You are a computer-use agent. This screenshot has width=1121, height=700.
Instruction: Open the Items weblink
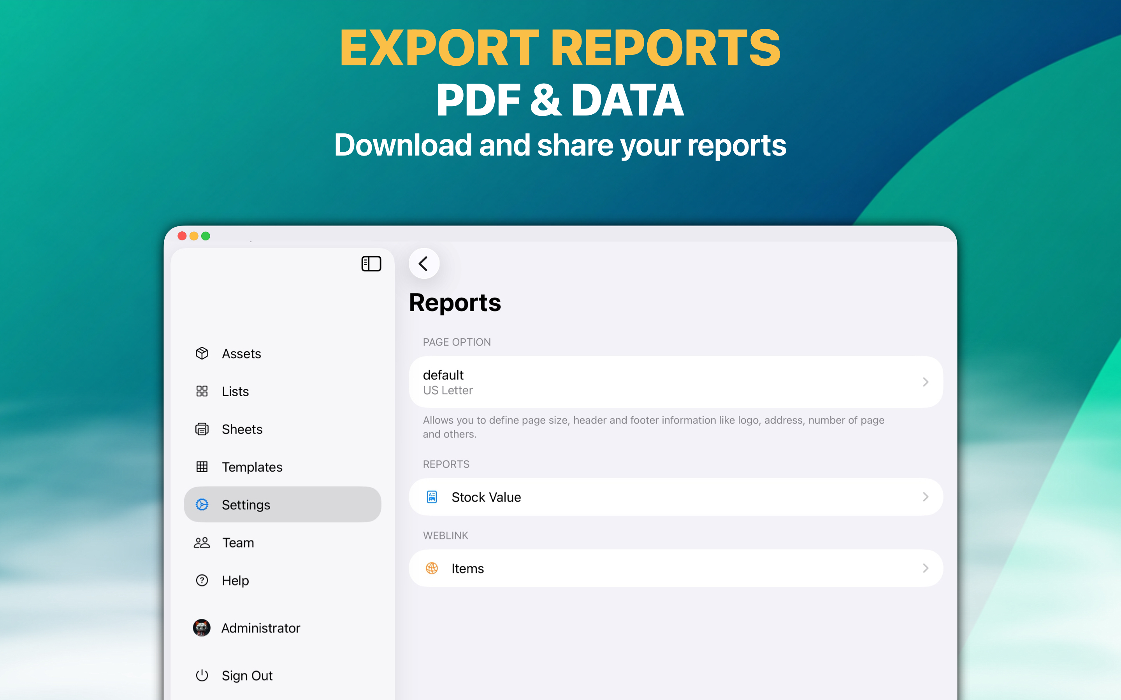(676, 568)
